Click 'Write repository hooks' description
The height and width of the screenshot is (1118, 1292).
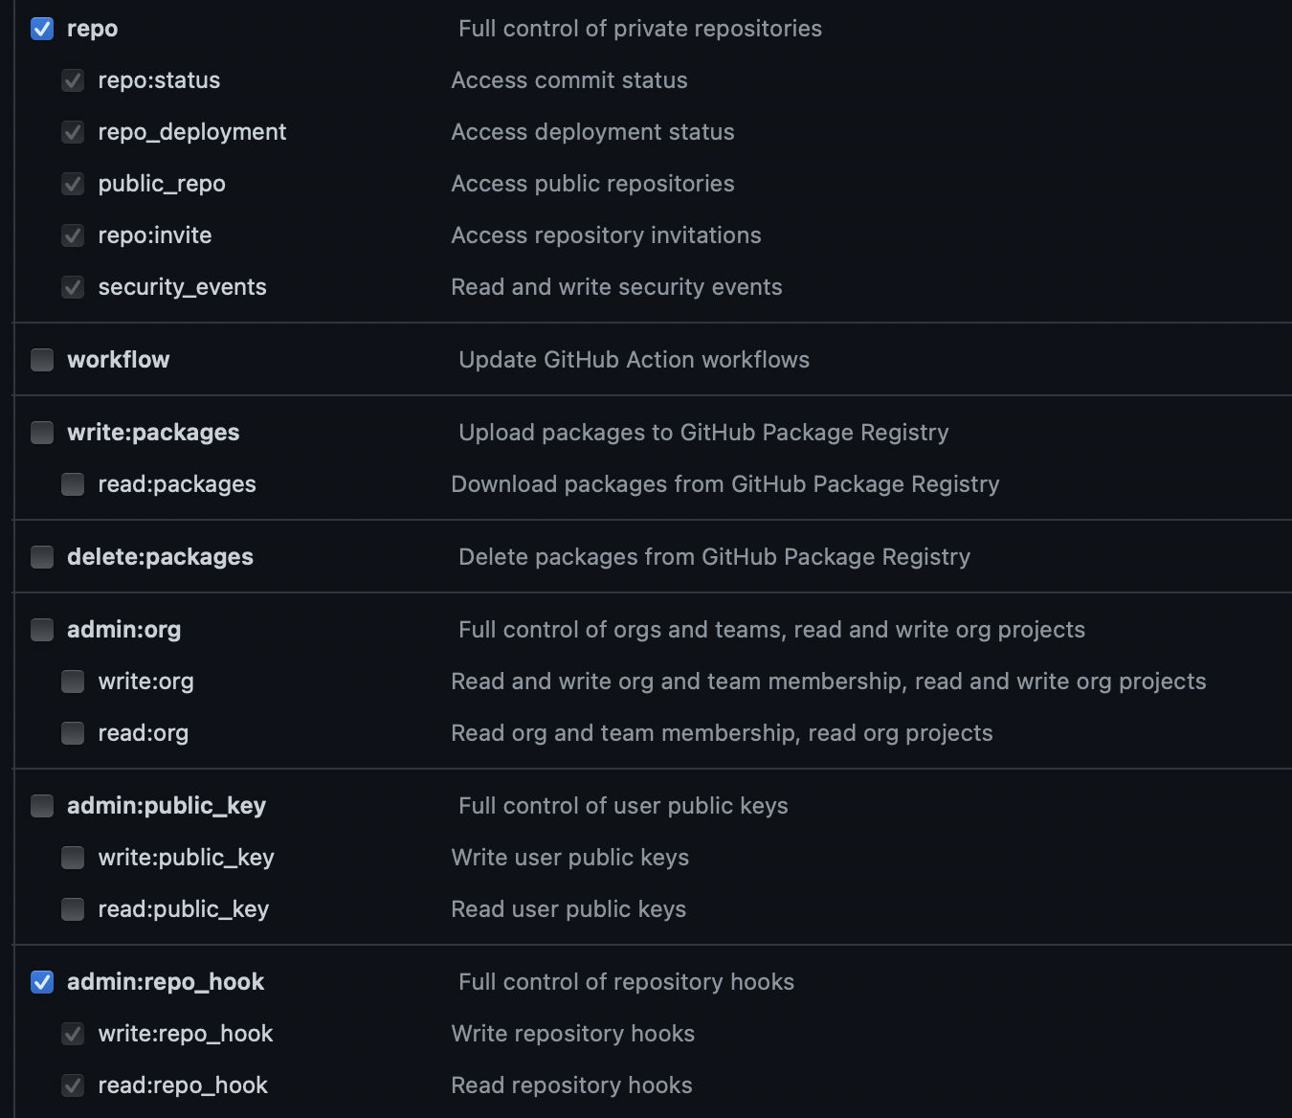[573, 1034]
